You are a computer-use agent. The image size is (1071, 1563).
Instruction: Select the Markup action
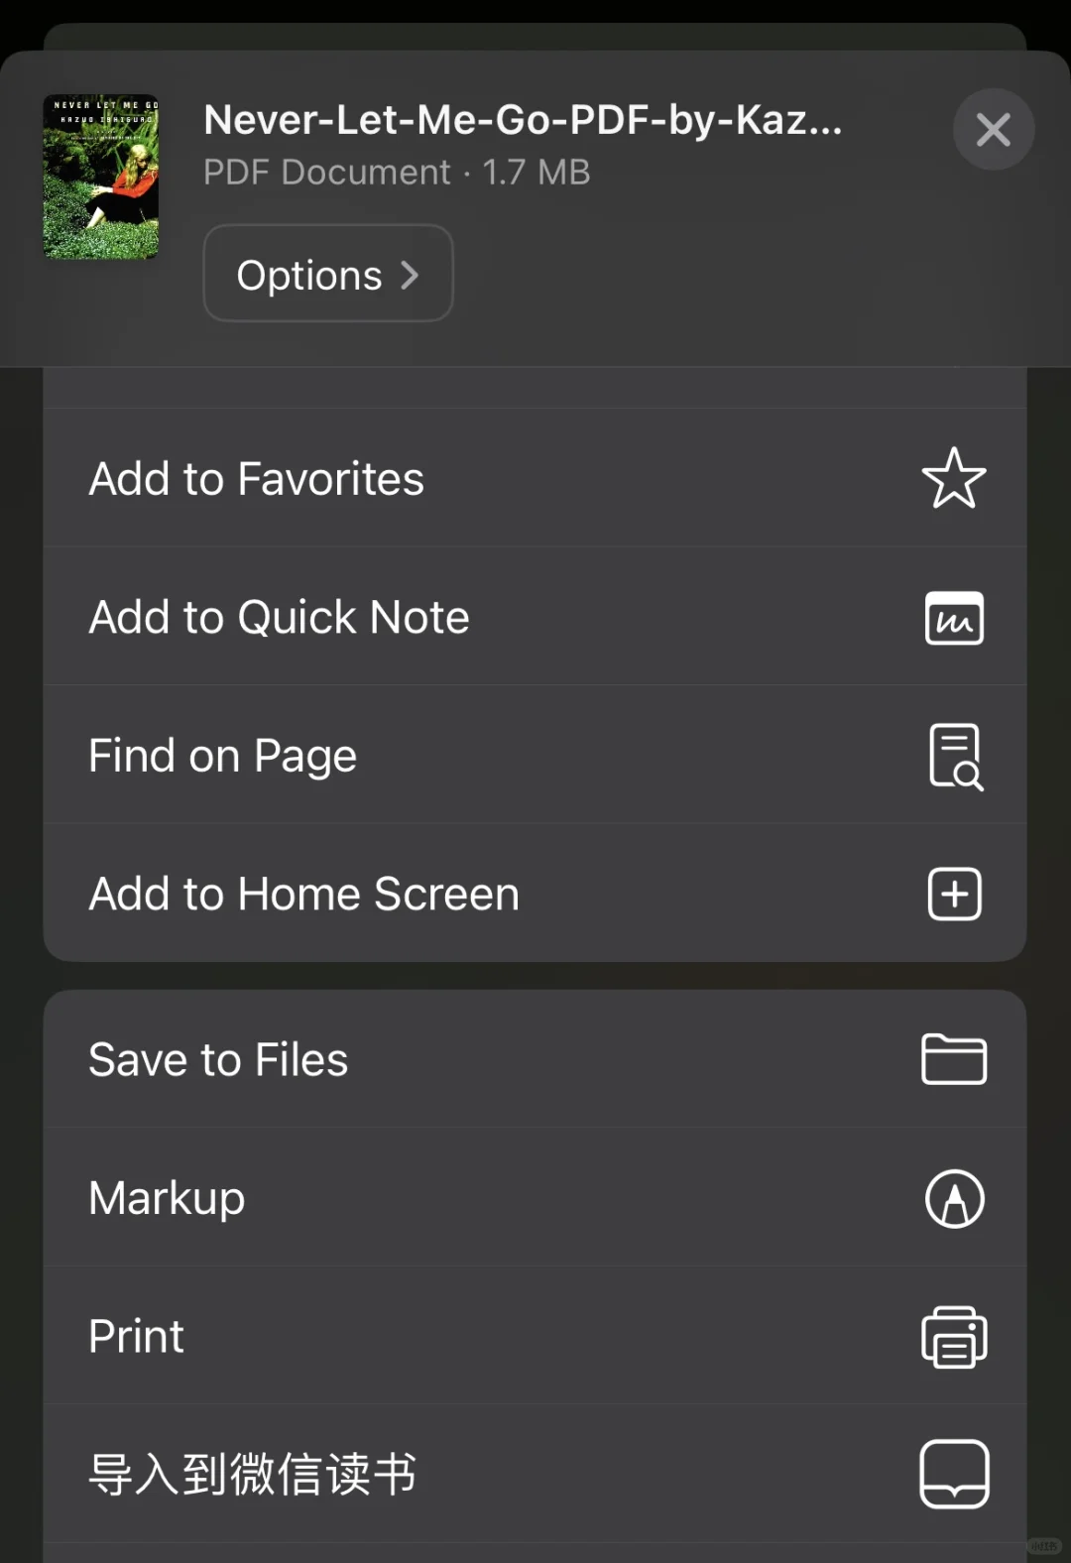(x=535, y=1197)
